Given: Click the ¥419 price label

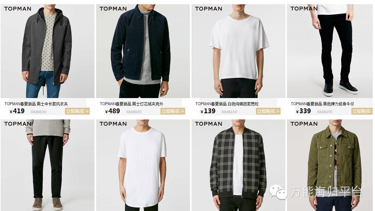Looking at the screenshot, I should point(17,111).
